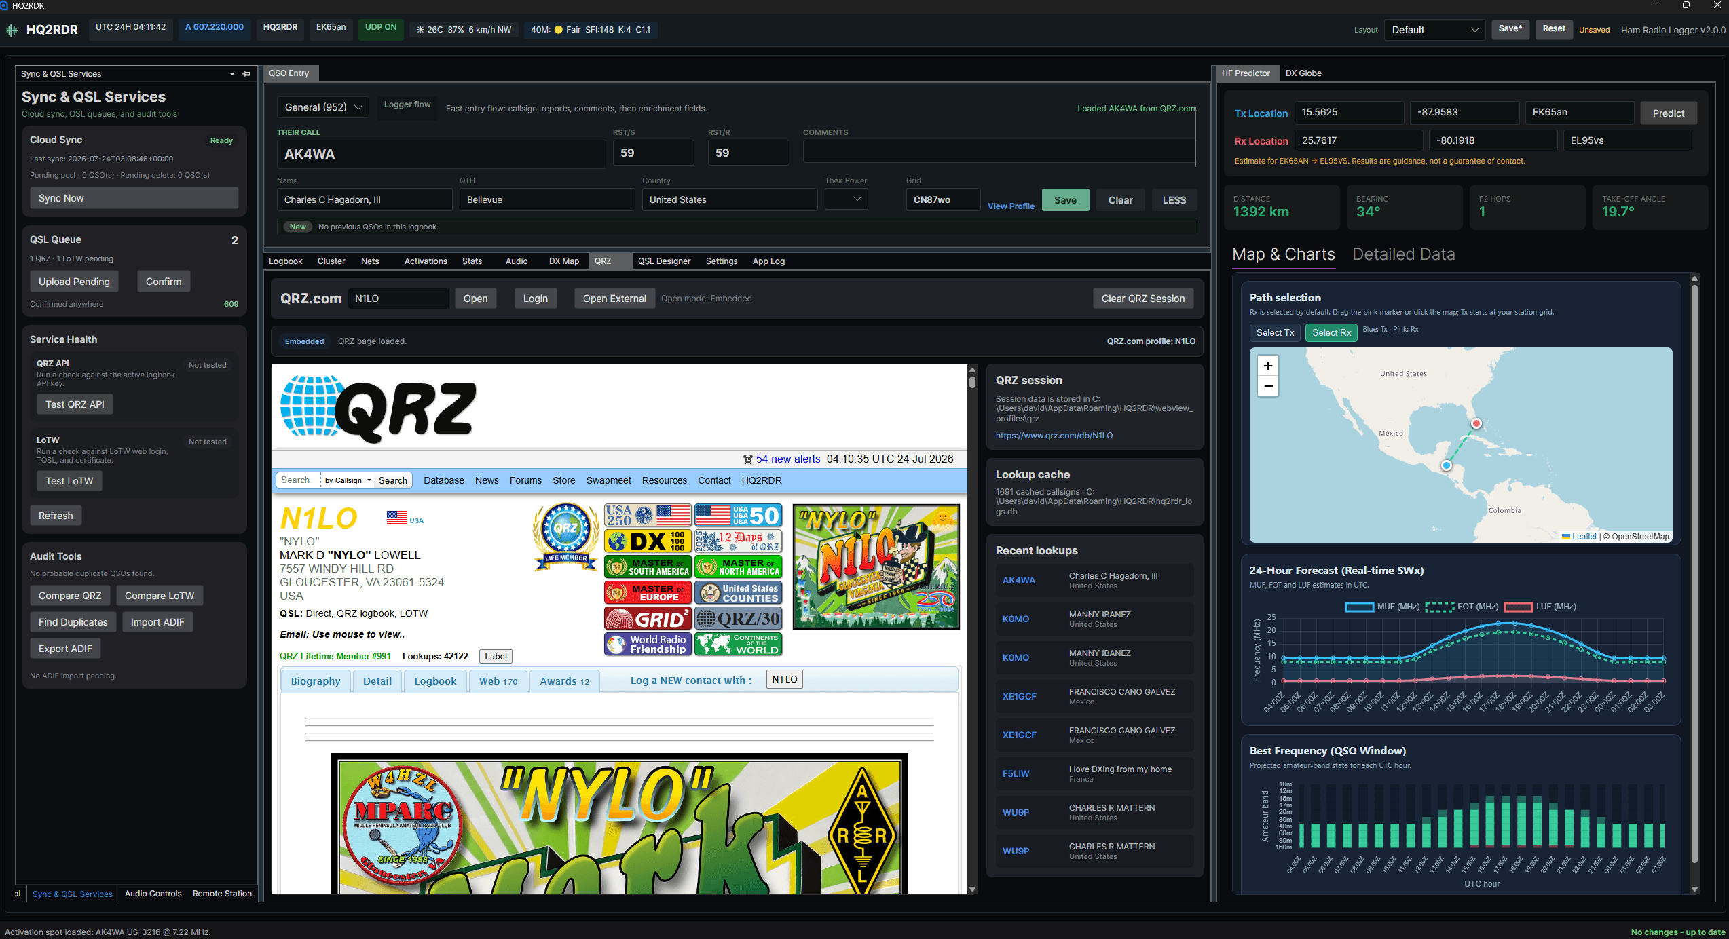Pin the Sync & QSL Services panel
The width and height of the screenshot is (1729, 939).
246,74
